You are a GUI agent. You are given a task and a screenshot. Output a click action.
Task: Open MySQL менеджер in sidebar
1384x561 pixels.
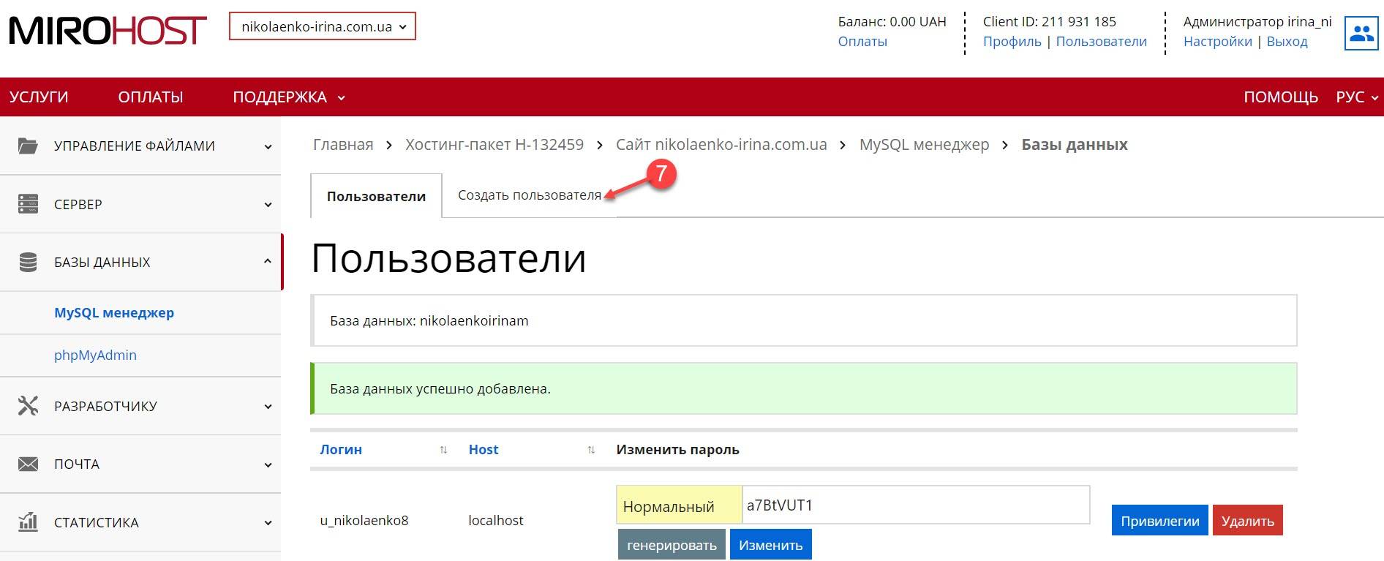(114, 312)
